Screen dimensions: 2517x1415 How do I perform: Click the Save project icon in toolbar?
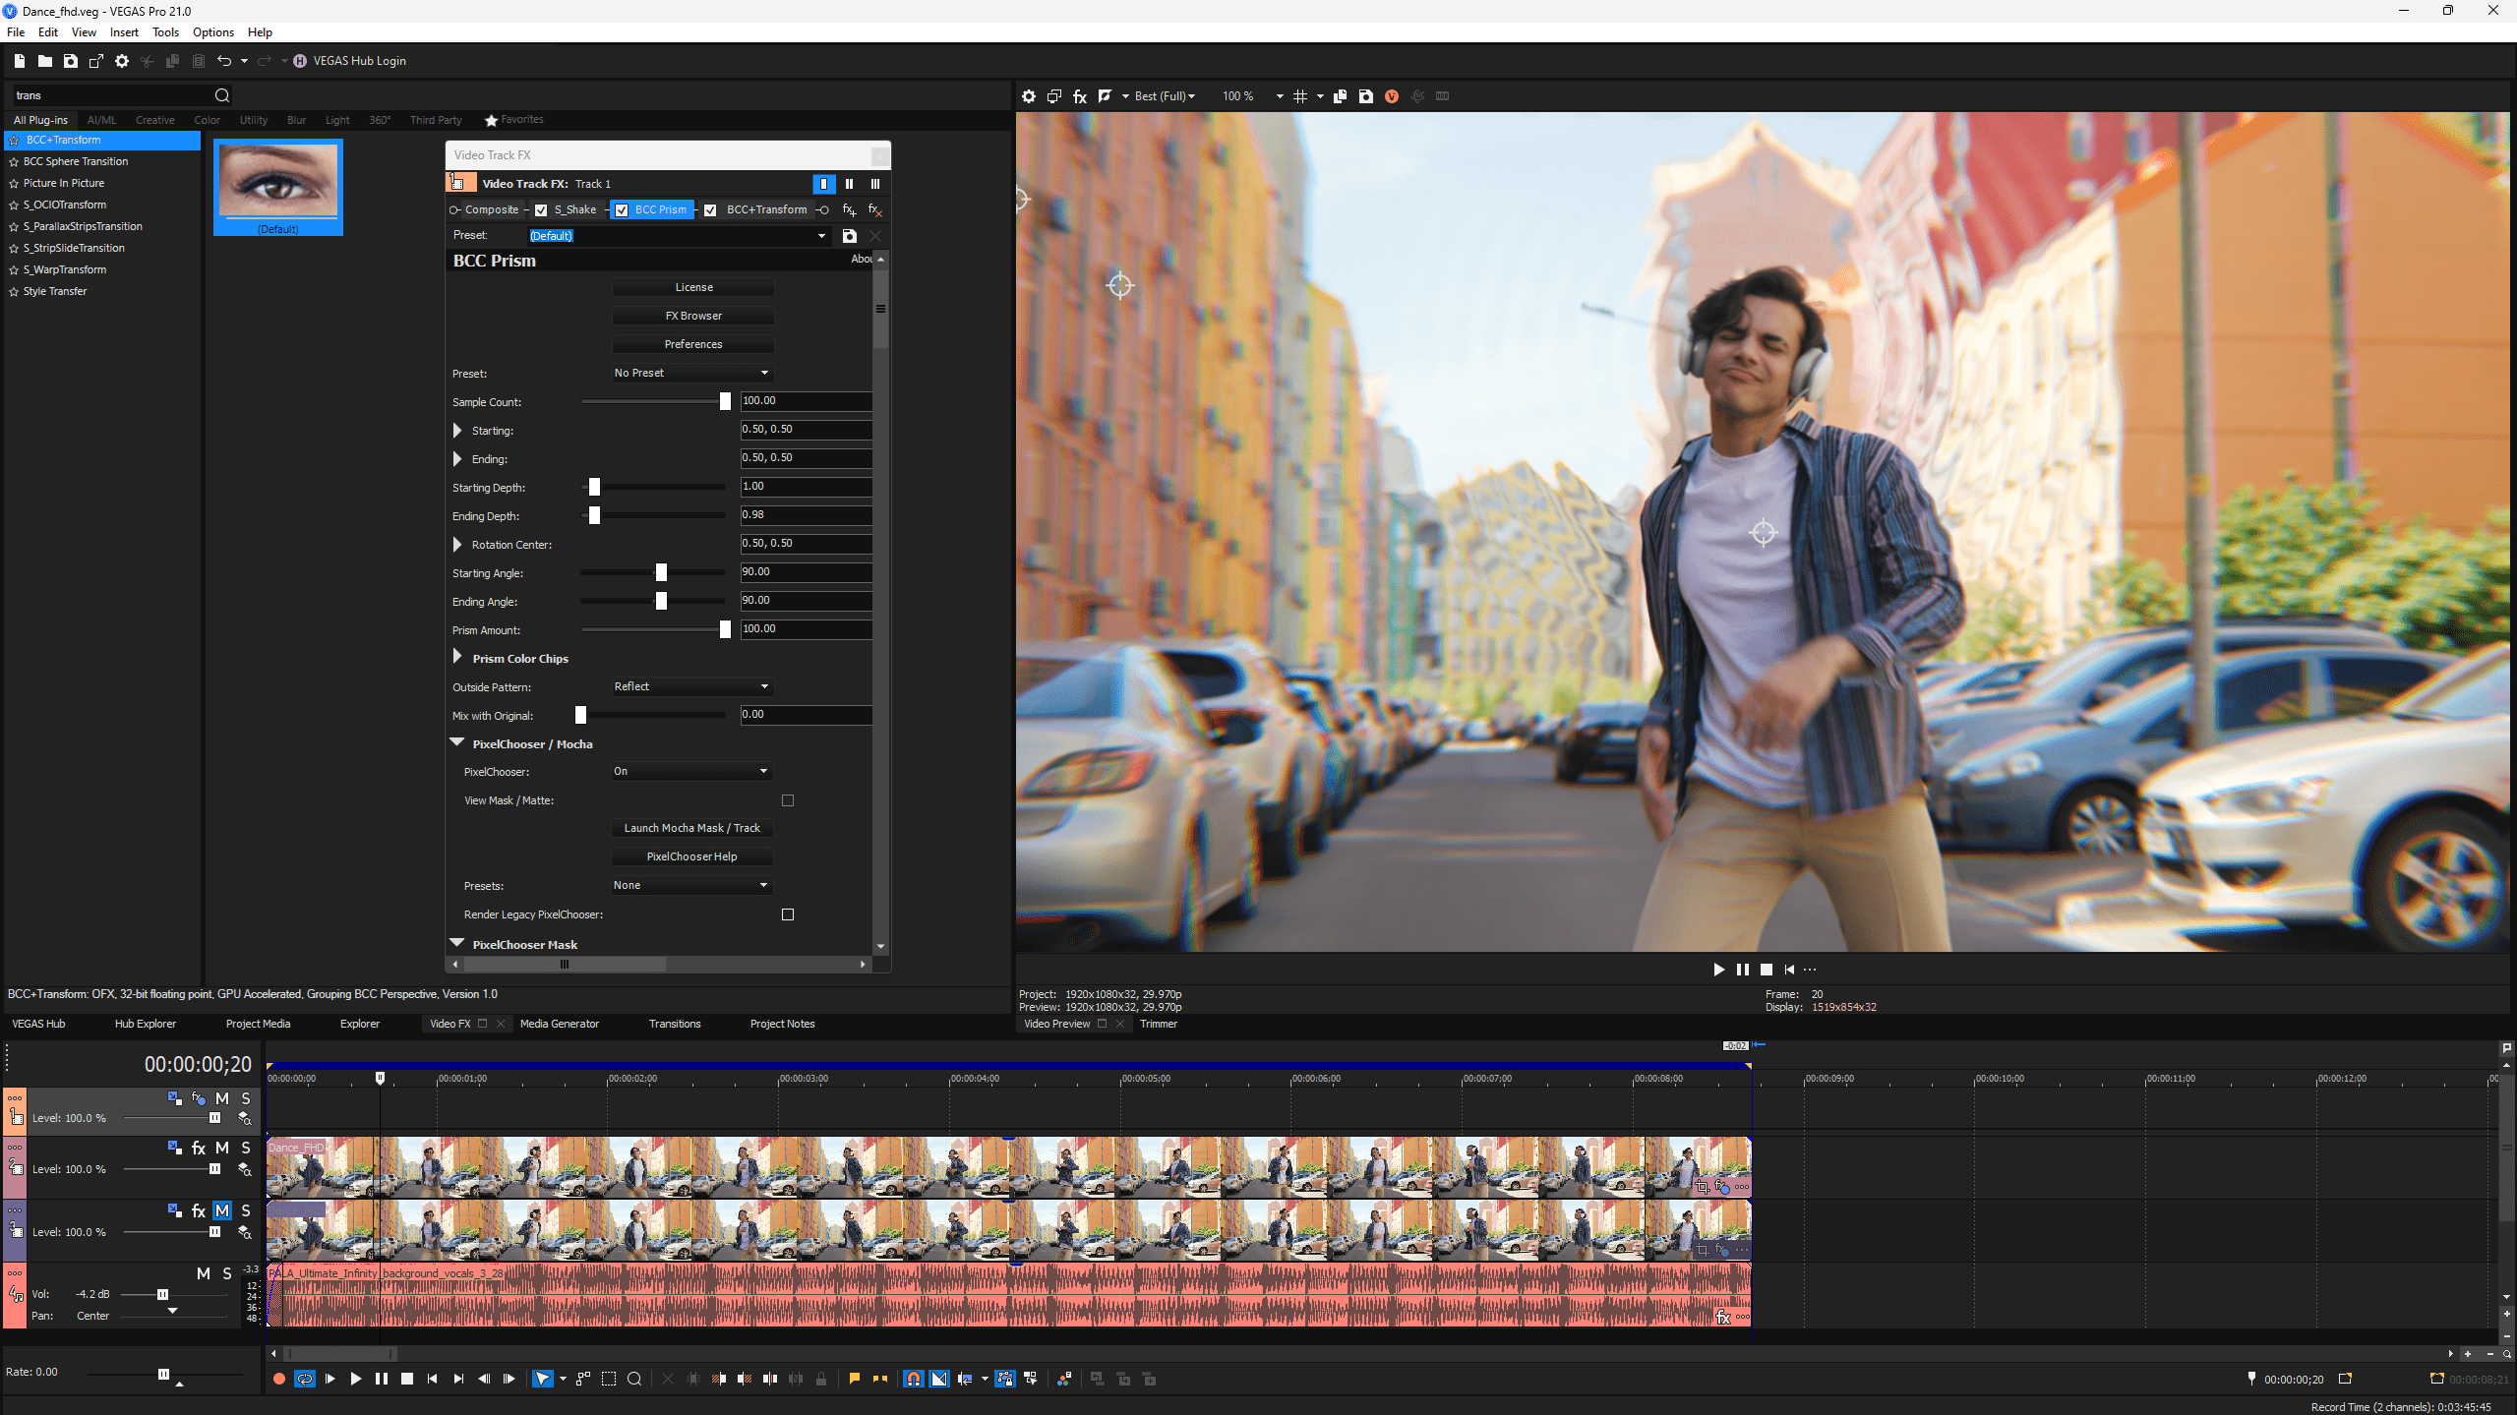pos(70,61)
